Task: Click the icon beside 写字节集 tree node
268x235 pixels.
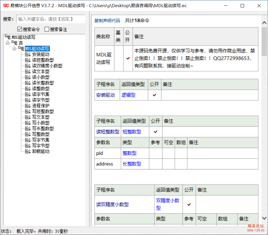Action: (x=28, y=140)
